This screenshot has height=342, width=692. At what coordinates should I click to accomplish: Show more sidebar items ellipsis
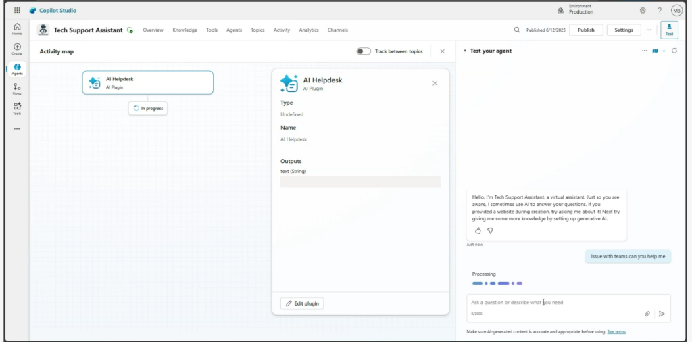click(x=17, y=129)
